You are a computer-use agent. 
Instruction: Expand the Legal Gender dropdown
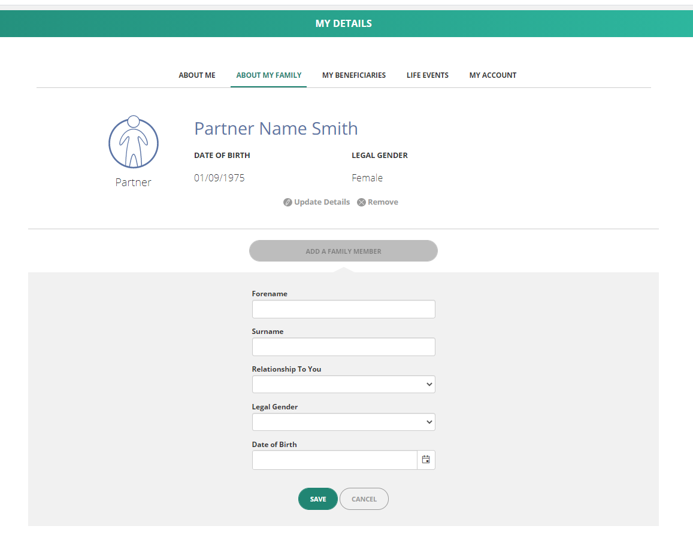tap(343, 422)
